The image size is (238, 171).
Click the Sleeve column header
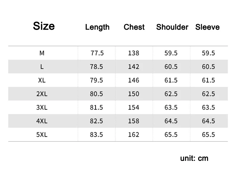point(207,27)
